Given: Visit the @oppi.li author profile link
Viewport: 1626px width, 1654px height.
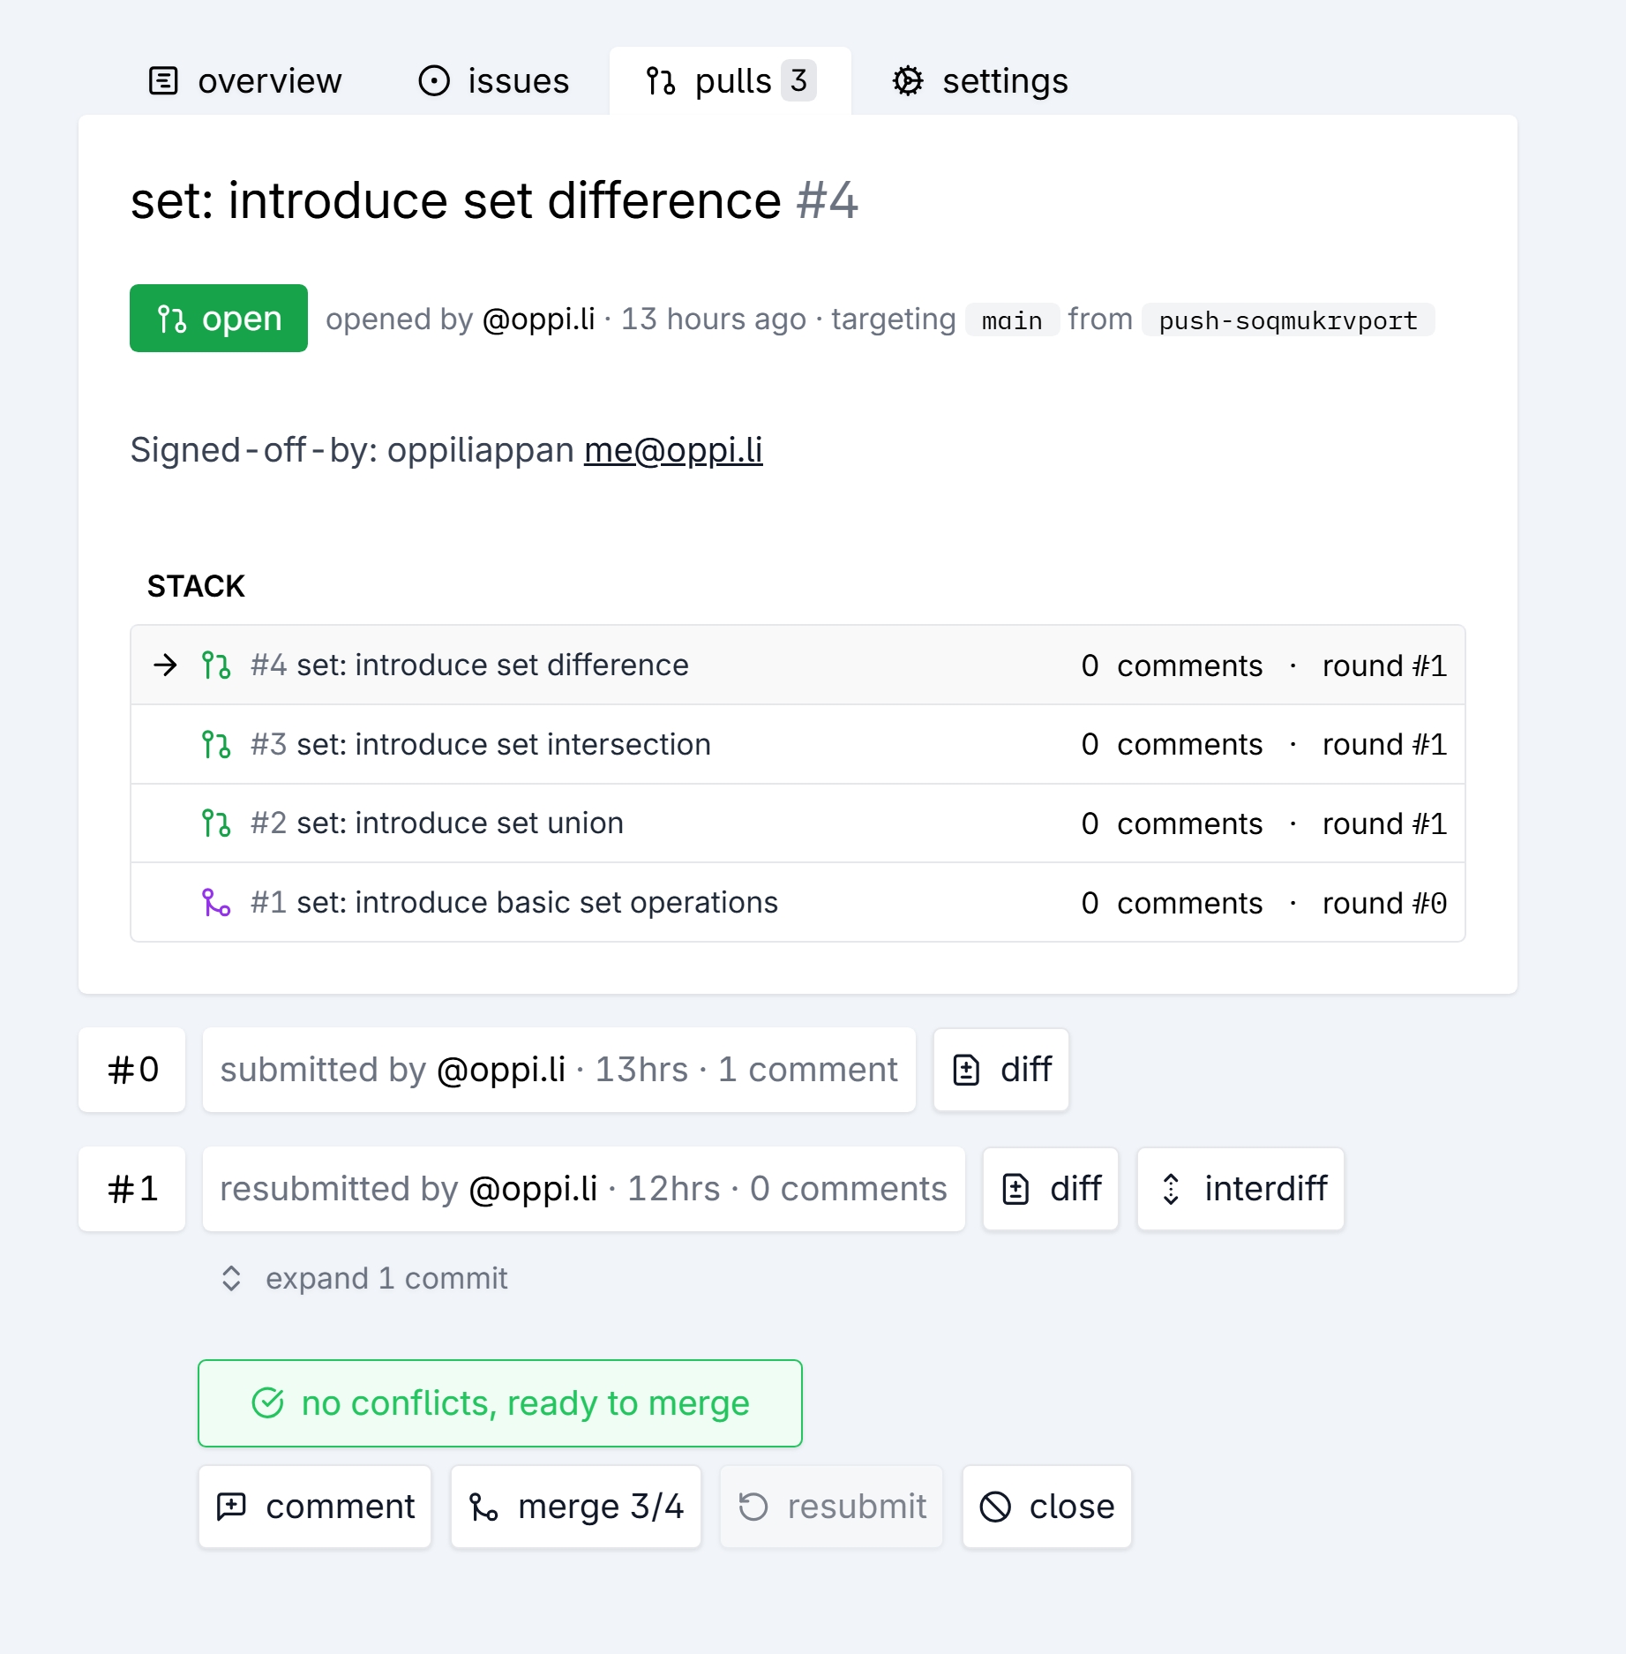Looking at the screenshot, I should pos(539,320).
